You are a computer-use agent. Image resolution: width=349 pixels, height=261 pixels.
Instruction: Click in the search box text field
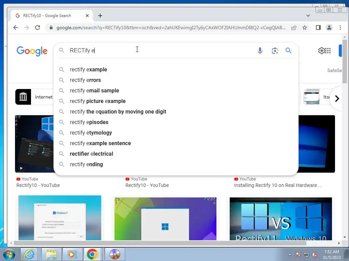click(x=160, y=50)
